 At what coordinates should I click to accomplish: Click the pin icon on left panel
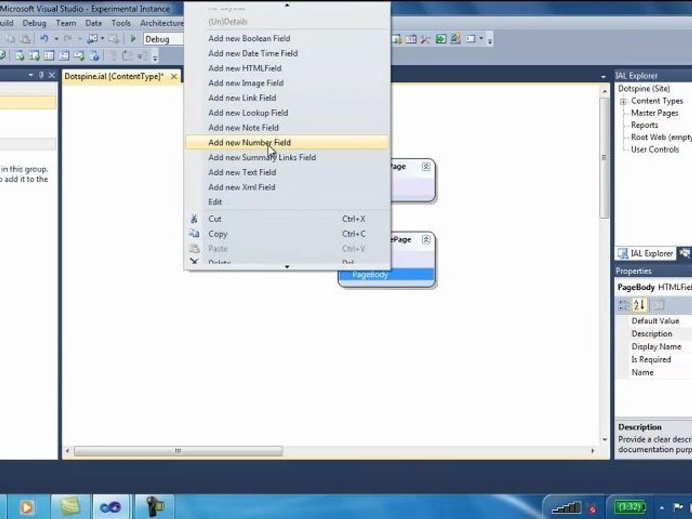[x=41, y=75]
